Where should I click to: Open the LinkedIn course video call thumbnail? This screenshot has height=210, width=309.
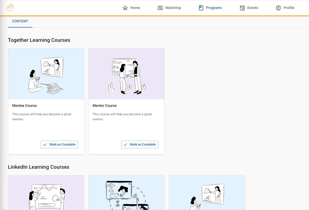pos(127,193)
